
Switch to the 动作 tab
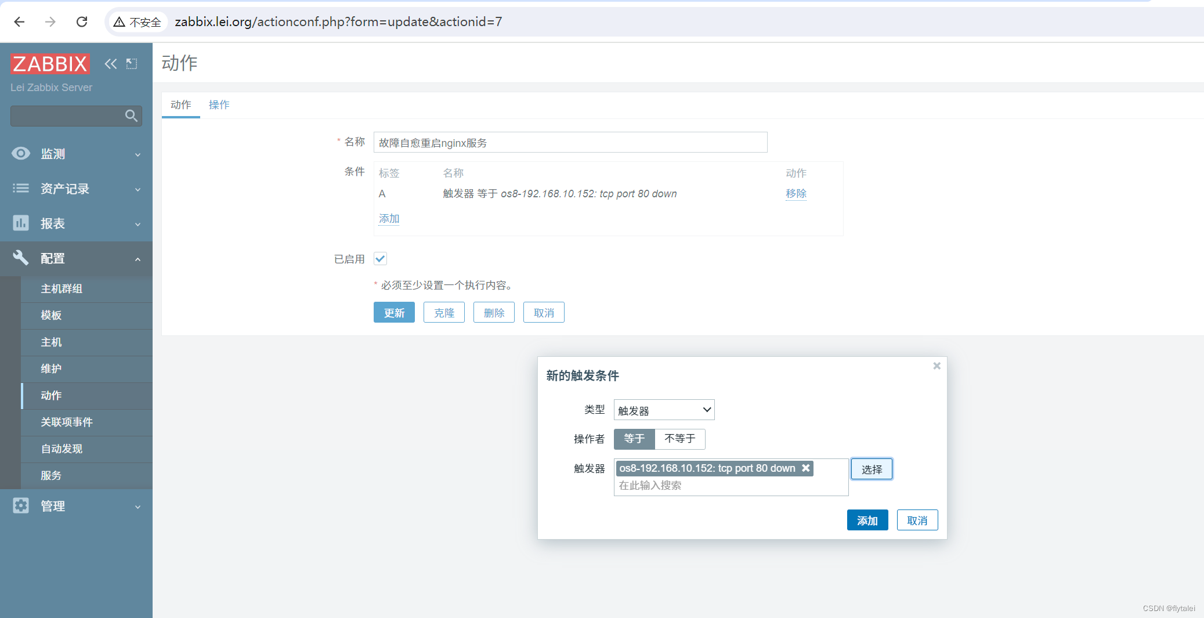pos(181,105)
